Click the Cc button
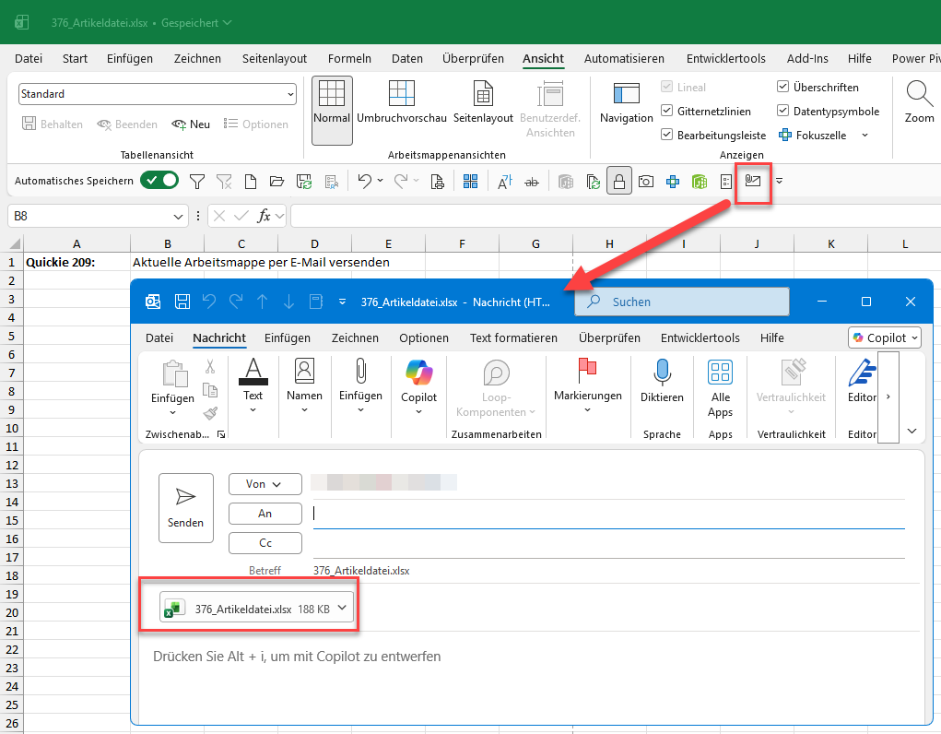This screenshot has height=734, width=941. 265,543
